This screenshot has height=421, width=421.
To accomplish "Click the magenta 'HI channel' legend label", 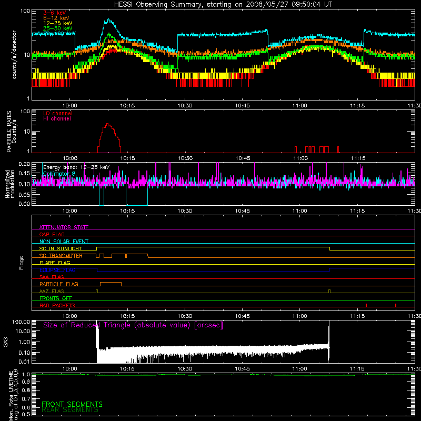I will point(57,119).
